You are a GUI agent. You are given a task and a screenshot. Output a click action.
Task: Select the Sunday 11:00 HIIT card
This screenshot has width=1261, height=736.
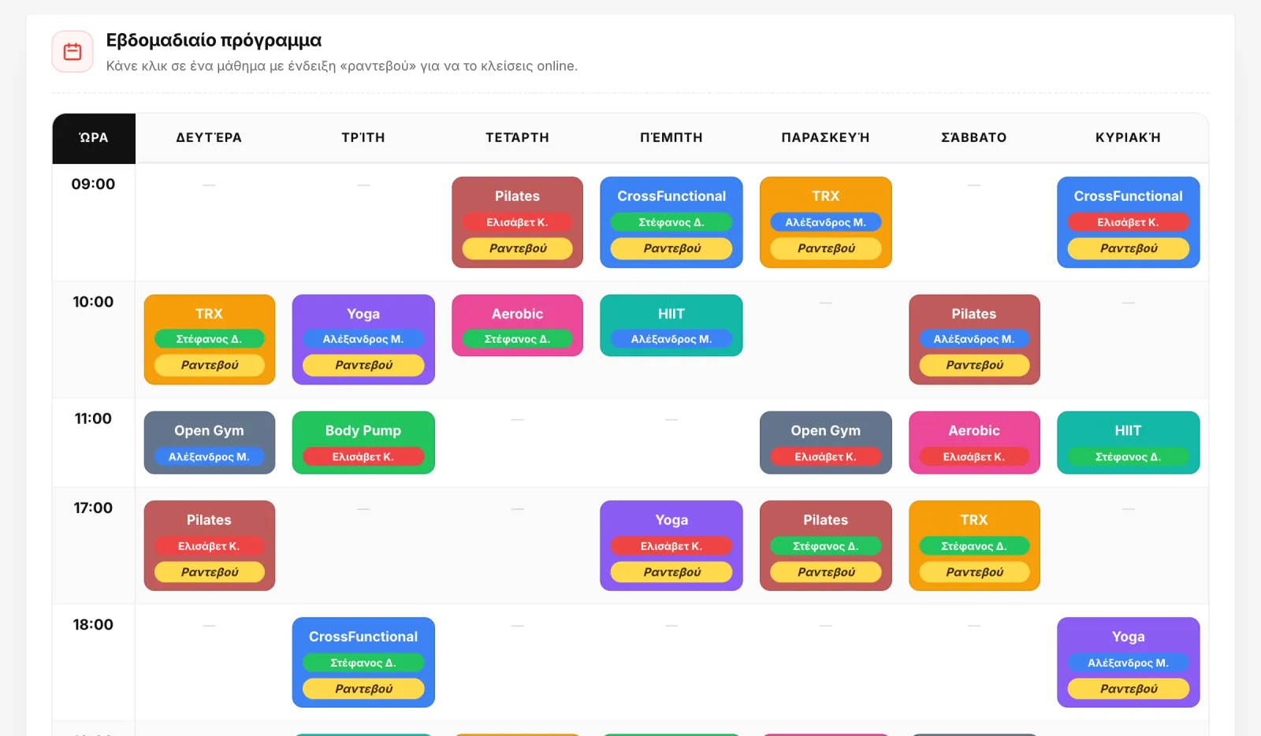[x=1129, y=443]
